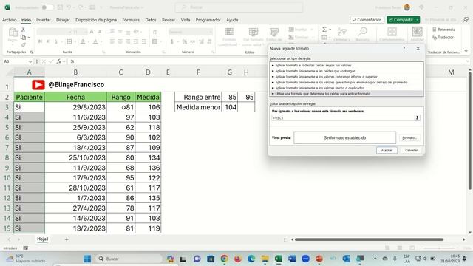Click the percent style icon
This screenshot has width=473, height=266.
point(185,41)
